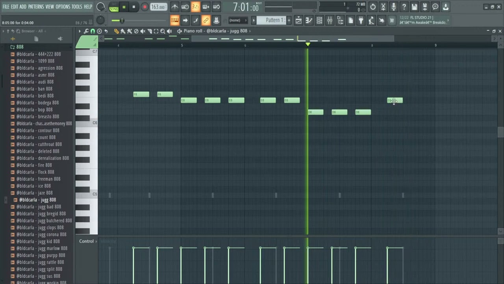Viewport: 504px width, 284px height.
Task: Open the EDIT menu
Action: [15, 7]
